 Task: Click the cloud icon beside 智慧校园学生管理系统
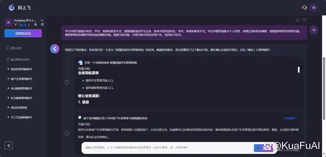(80, 62)
